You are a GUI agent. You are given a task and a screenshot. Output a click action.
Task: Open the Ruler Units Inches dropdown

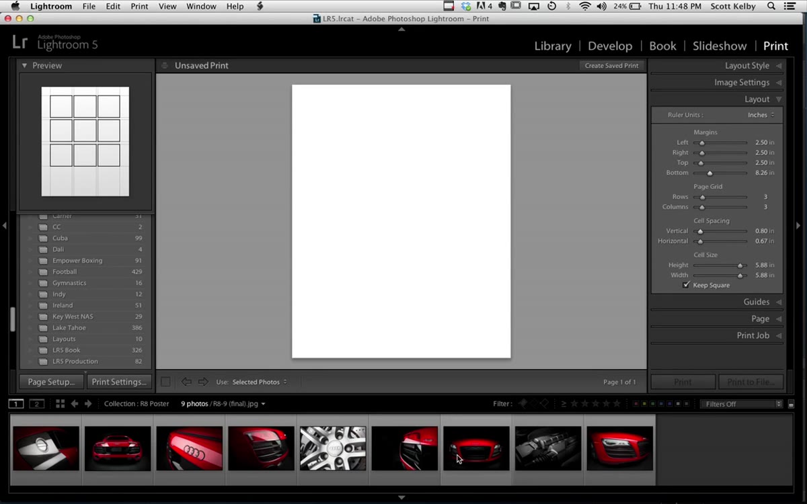(x=761, y=115)
